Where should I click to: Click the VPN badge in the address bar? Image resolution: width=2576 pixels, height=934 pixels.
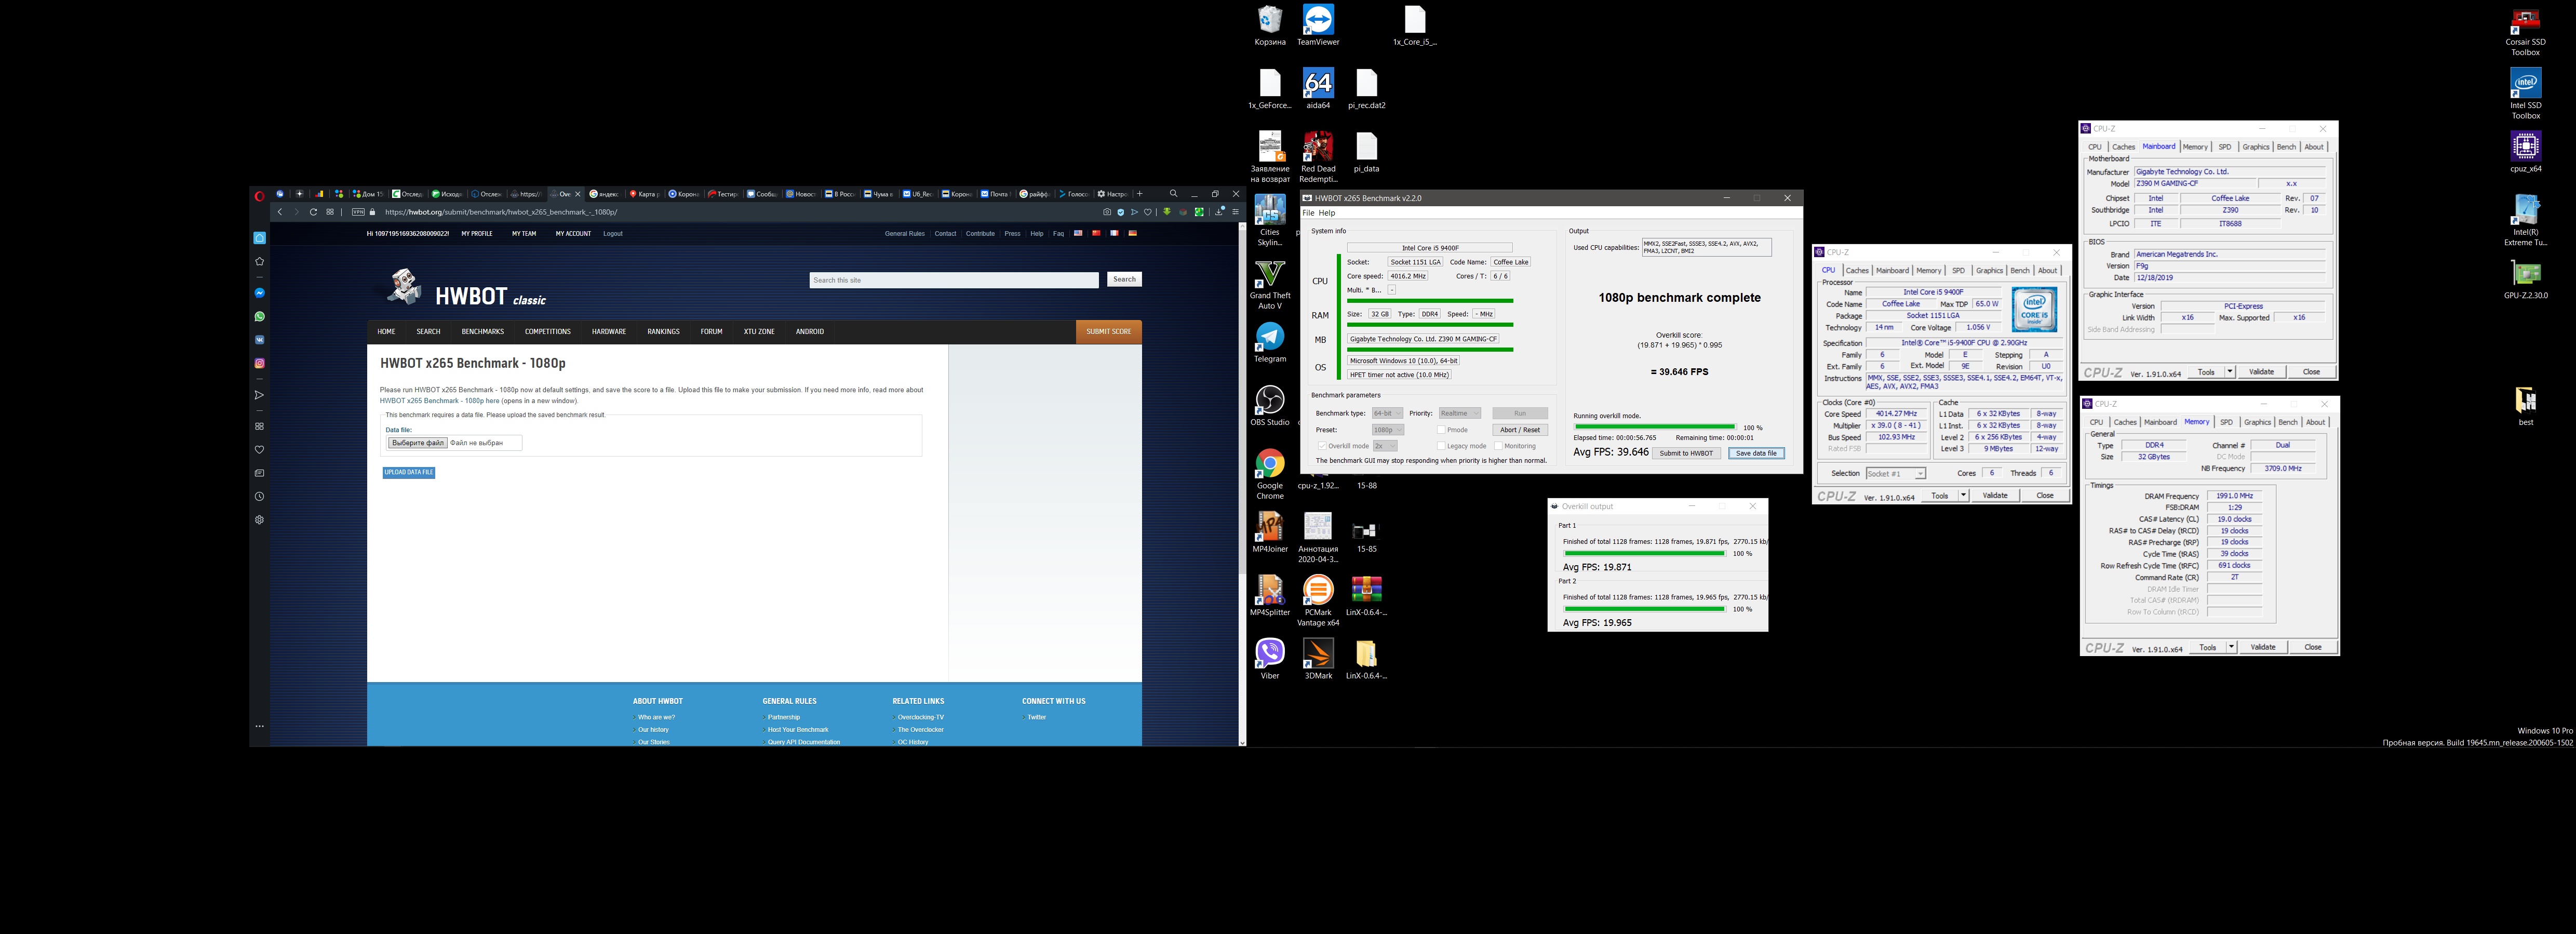tap(358, 212)
